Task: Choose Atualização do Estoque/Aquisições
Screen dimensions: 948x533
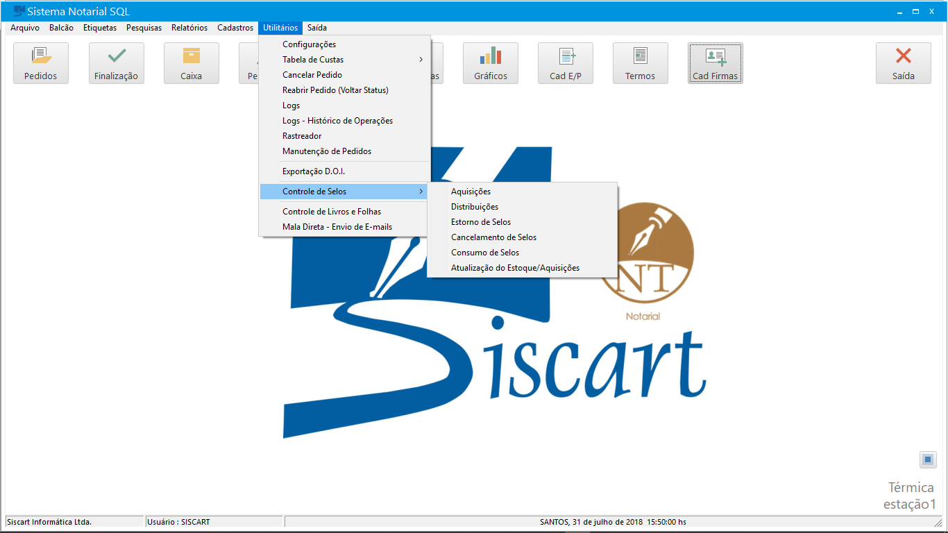Action: click(x=522, y=268)
